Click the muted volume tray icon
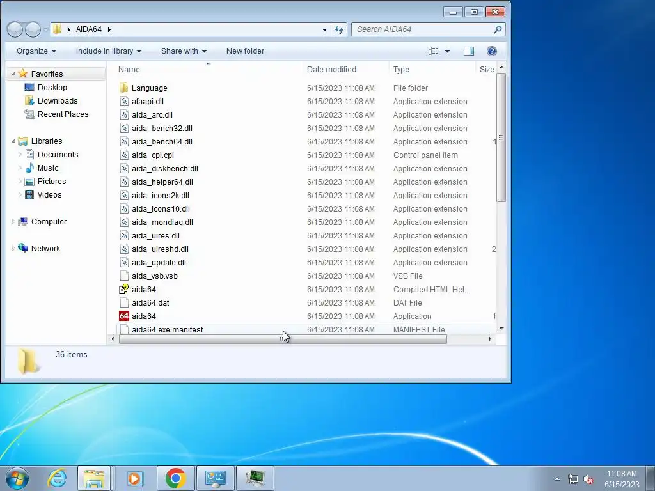Viewport: 655px width, 491px height. (588, 479)
